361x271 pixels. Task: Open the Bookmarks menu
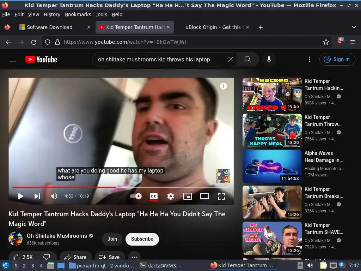point(78,14)
